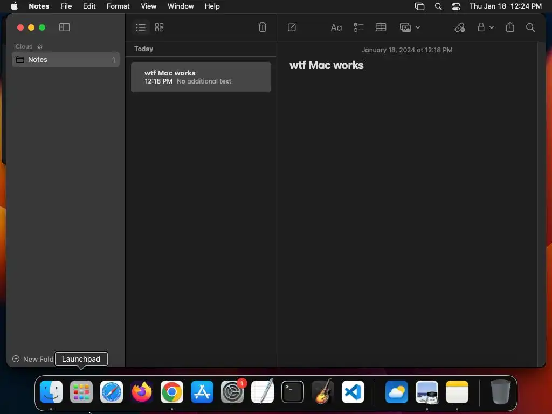Search notes with magnifier icon
The width and height of the screenshot is (552, 414).
[530, 27]
